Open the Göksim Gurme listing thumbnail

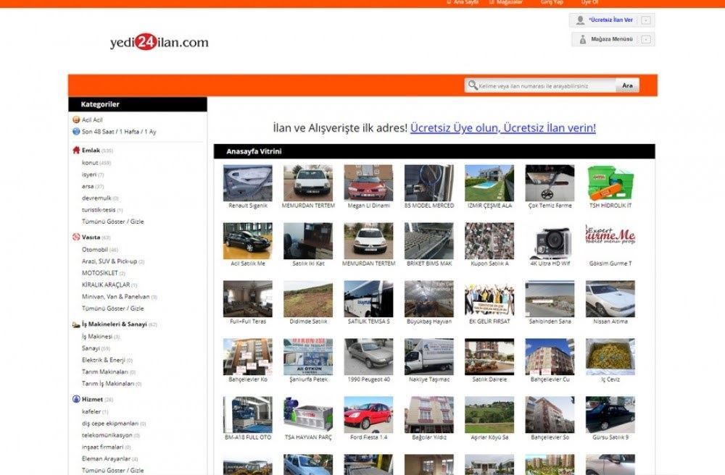pos(610,241)
